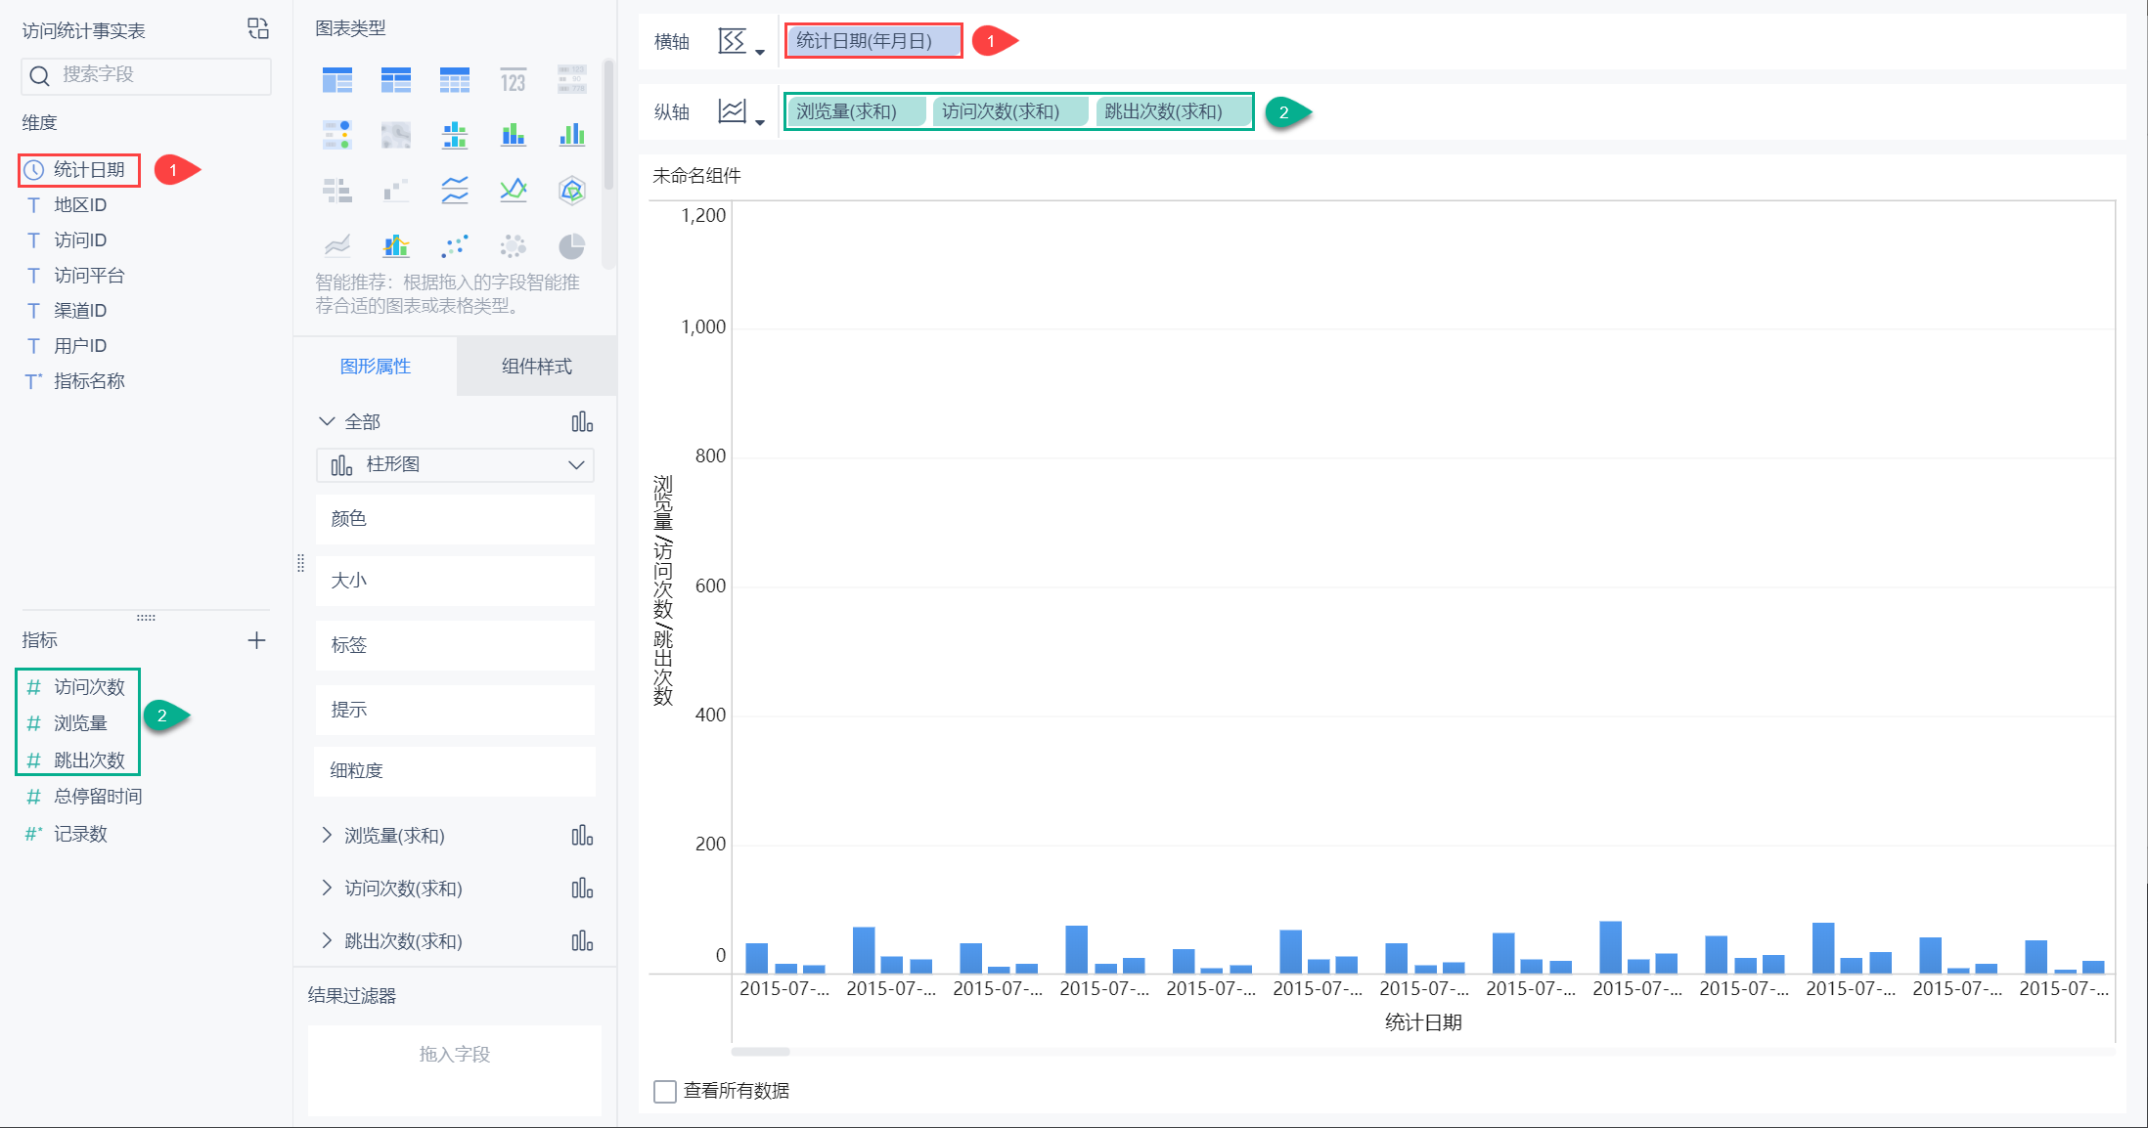
Task: Click the horizontal chart scrollbar thumb
Action: click(x=760, y=1052)
